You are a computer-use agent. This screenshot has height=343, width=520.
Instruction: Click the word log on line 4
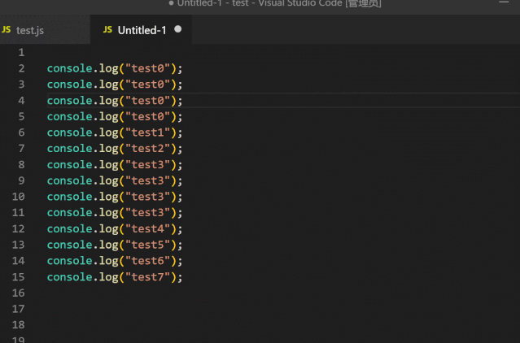(x=109, y=101)
